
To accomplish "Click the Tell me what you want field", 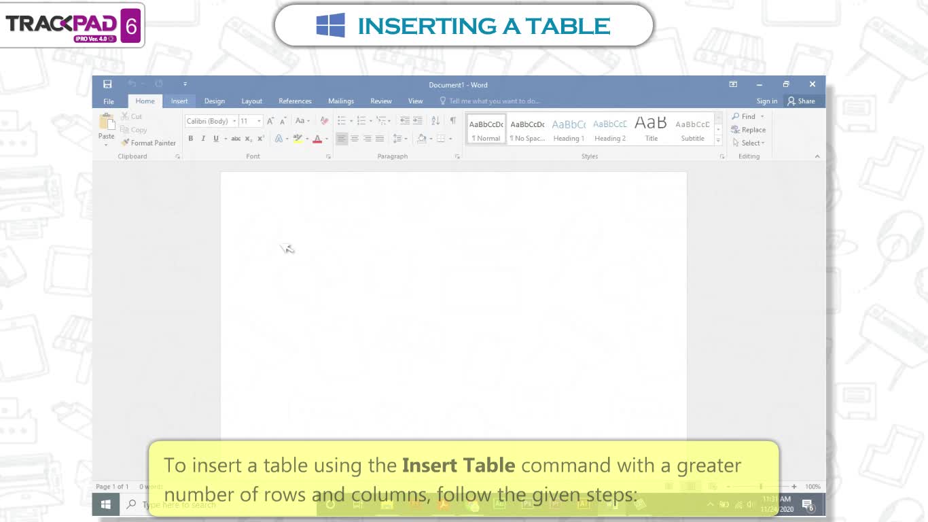I will tap(494, 101).
